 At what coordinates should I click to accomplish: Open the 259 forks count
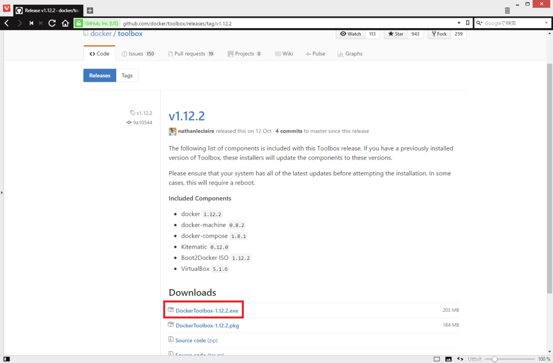[458, 34]
